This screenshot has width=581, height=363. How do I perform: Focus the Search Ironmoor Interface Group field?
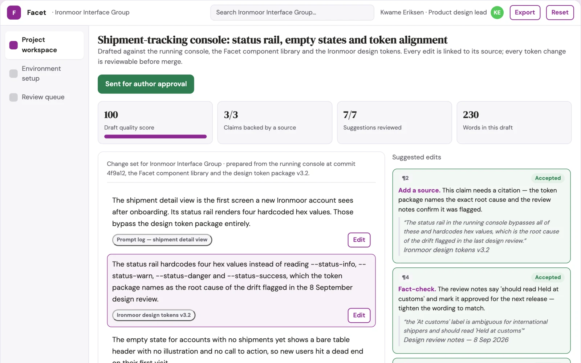click(292, 12)
